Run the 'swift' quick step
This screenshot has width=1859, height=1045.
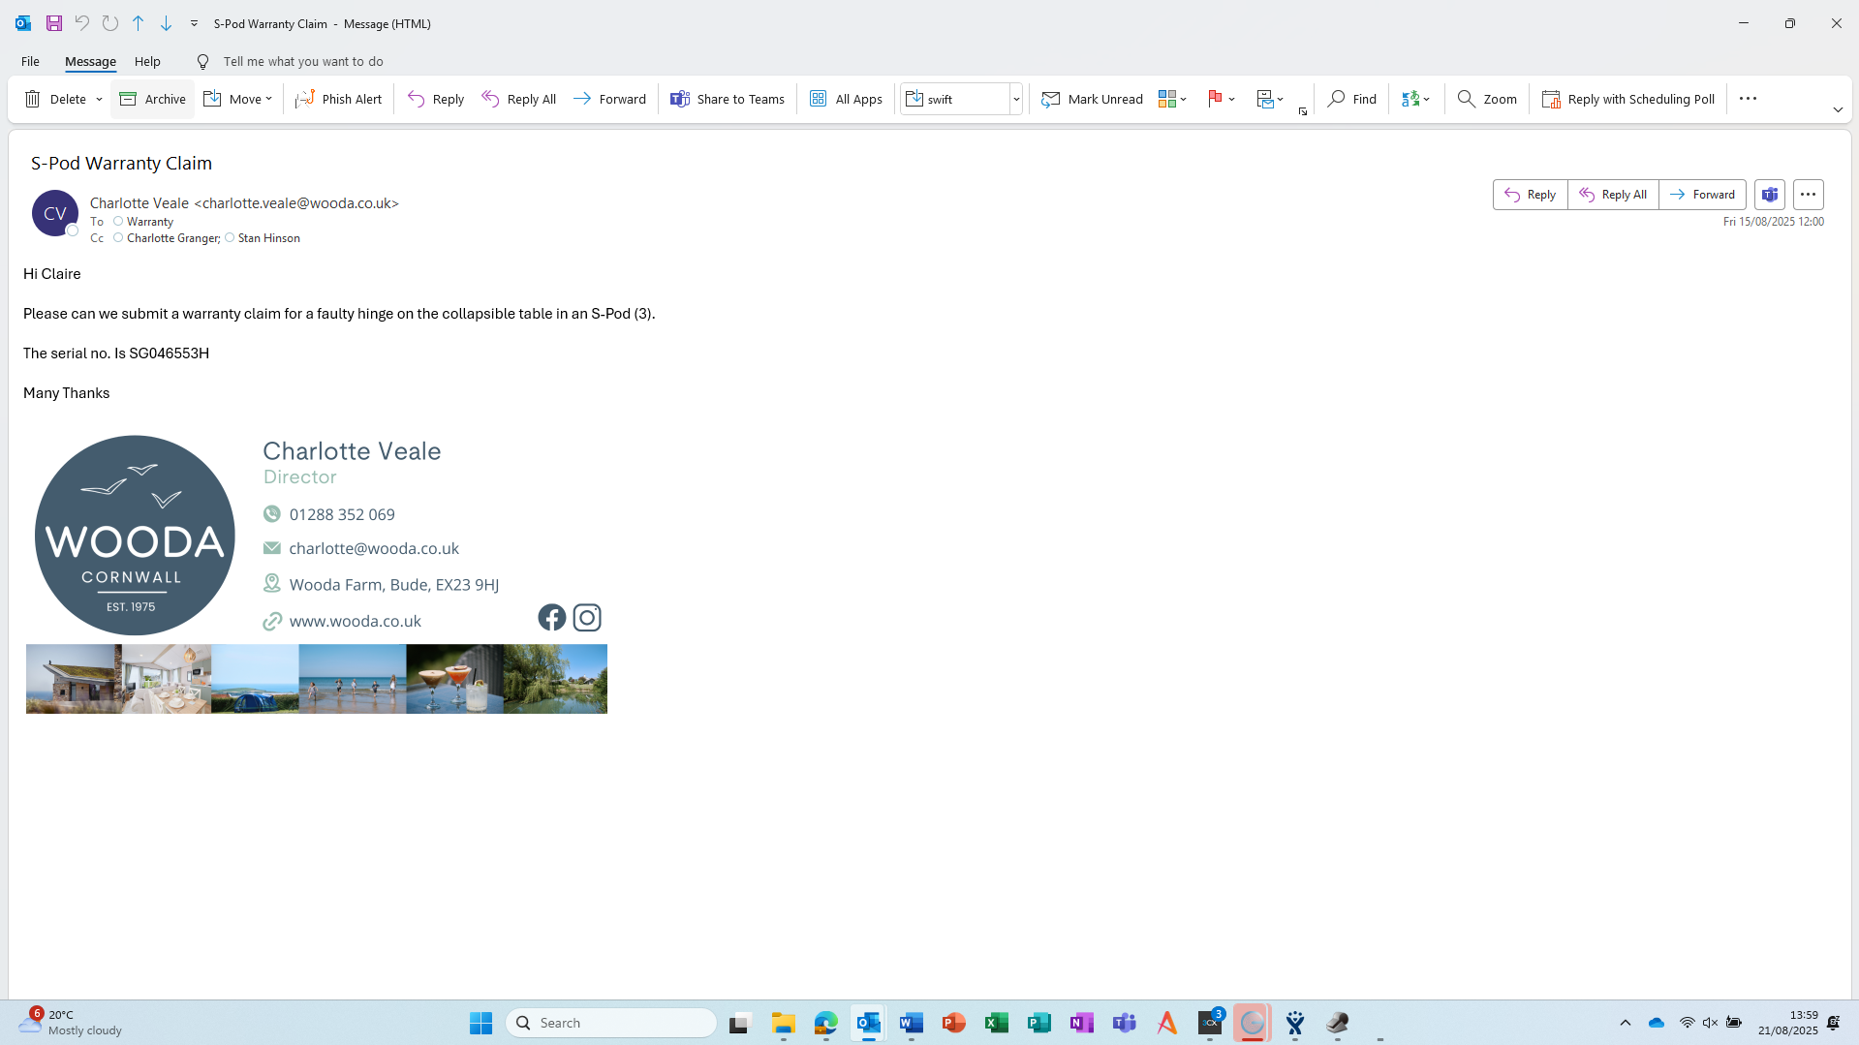955,99
